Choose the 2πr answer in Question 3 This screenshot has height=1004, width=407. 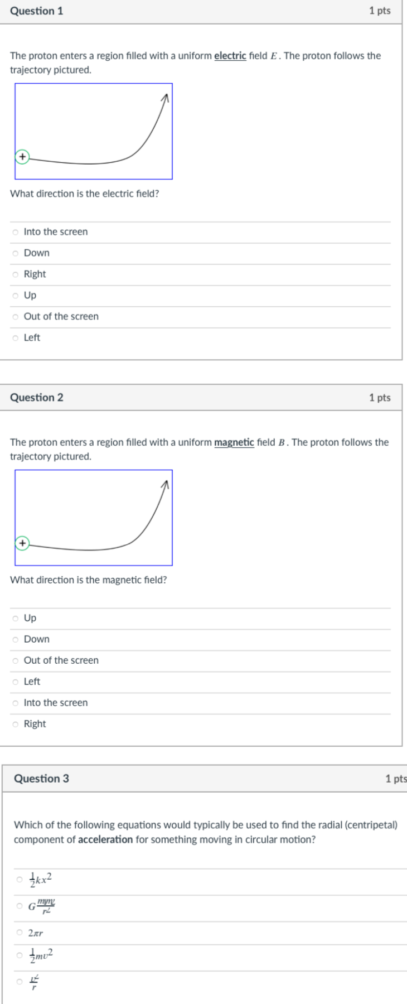(x=20, y=933)
